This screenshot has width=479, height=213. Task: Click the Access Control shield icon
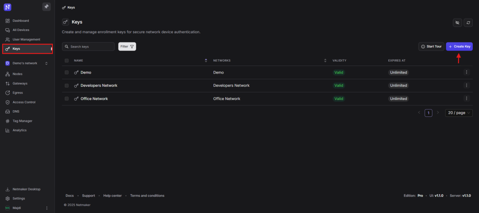(x=8, y=102)
